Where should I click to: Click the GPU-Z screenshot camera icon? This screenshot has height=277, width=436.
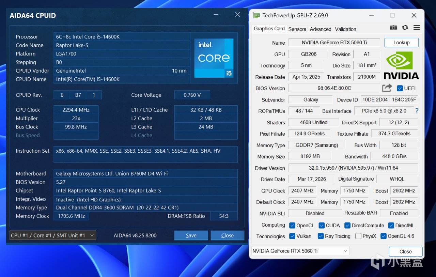tap(393, 28)
